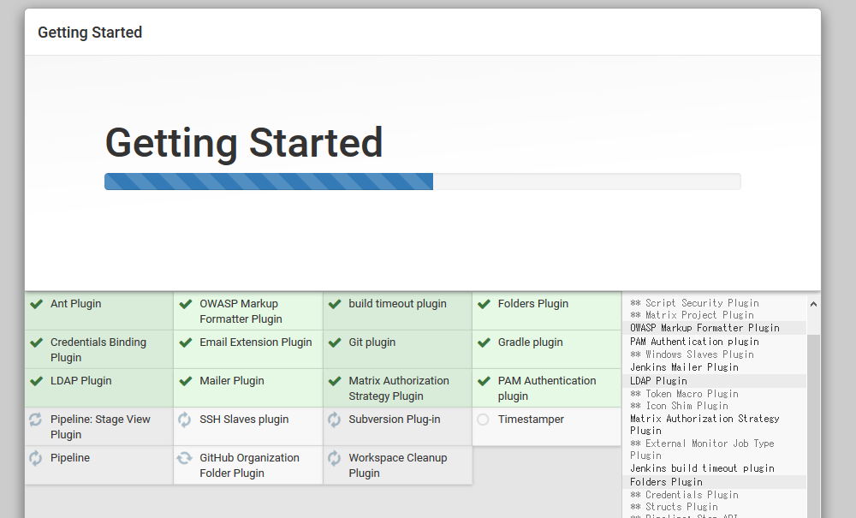Click the large 'Getting Started' heading

244,143
